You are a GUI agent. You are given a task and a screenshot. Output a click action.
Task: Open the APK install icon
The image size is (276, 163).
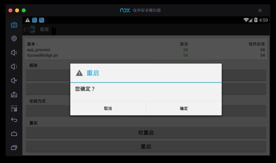[x=14, y=94]
